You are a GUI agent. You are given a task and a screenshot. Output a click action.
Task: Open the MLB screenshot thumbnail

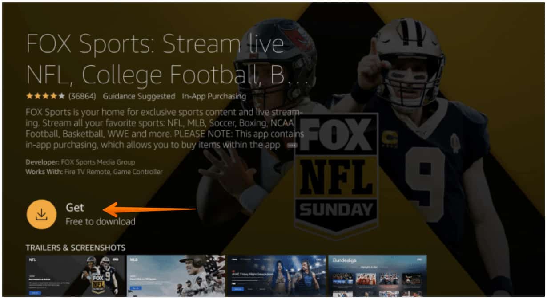176,275
